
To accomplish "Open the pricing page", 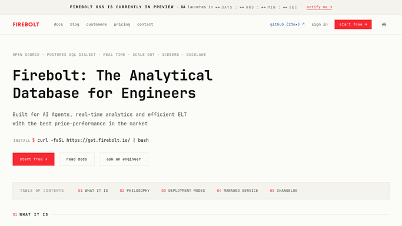I will (122, 24).
